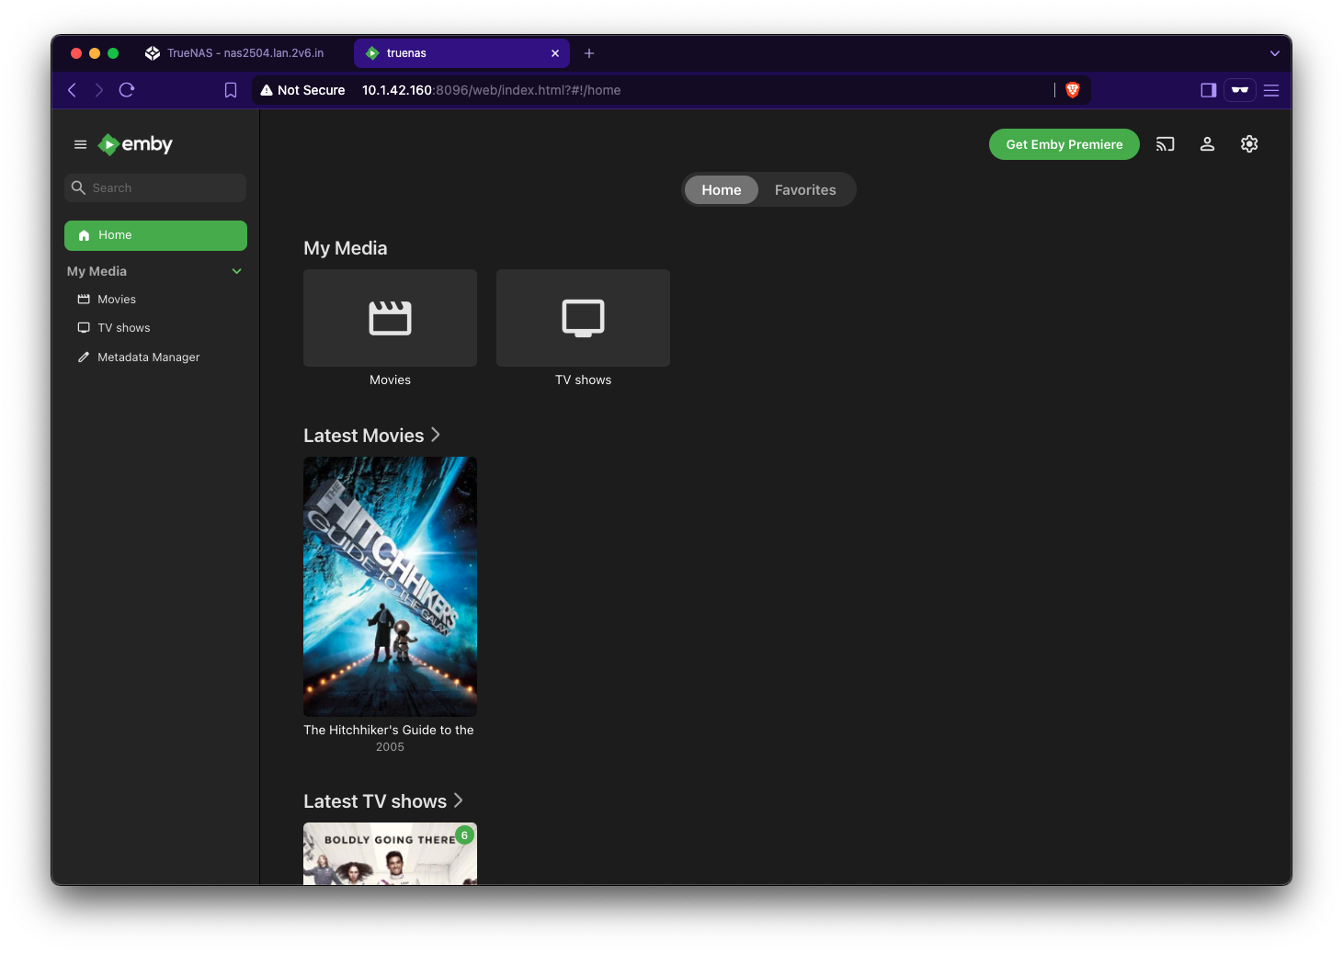Screen dimensions: 1343x953
Task: Click the search magnifier icon
Action: click(78, 187)
